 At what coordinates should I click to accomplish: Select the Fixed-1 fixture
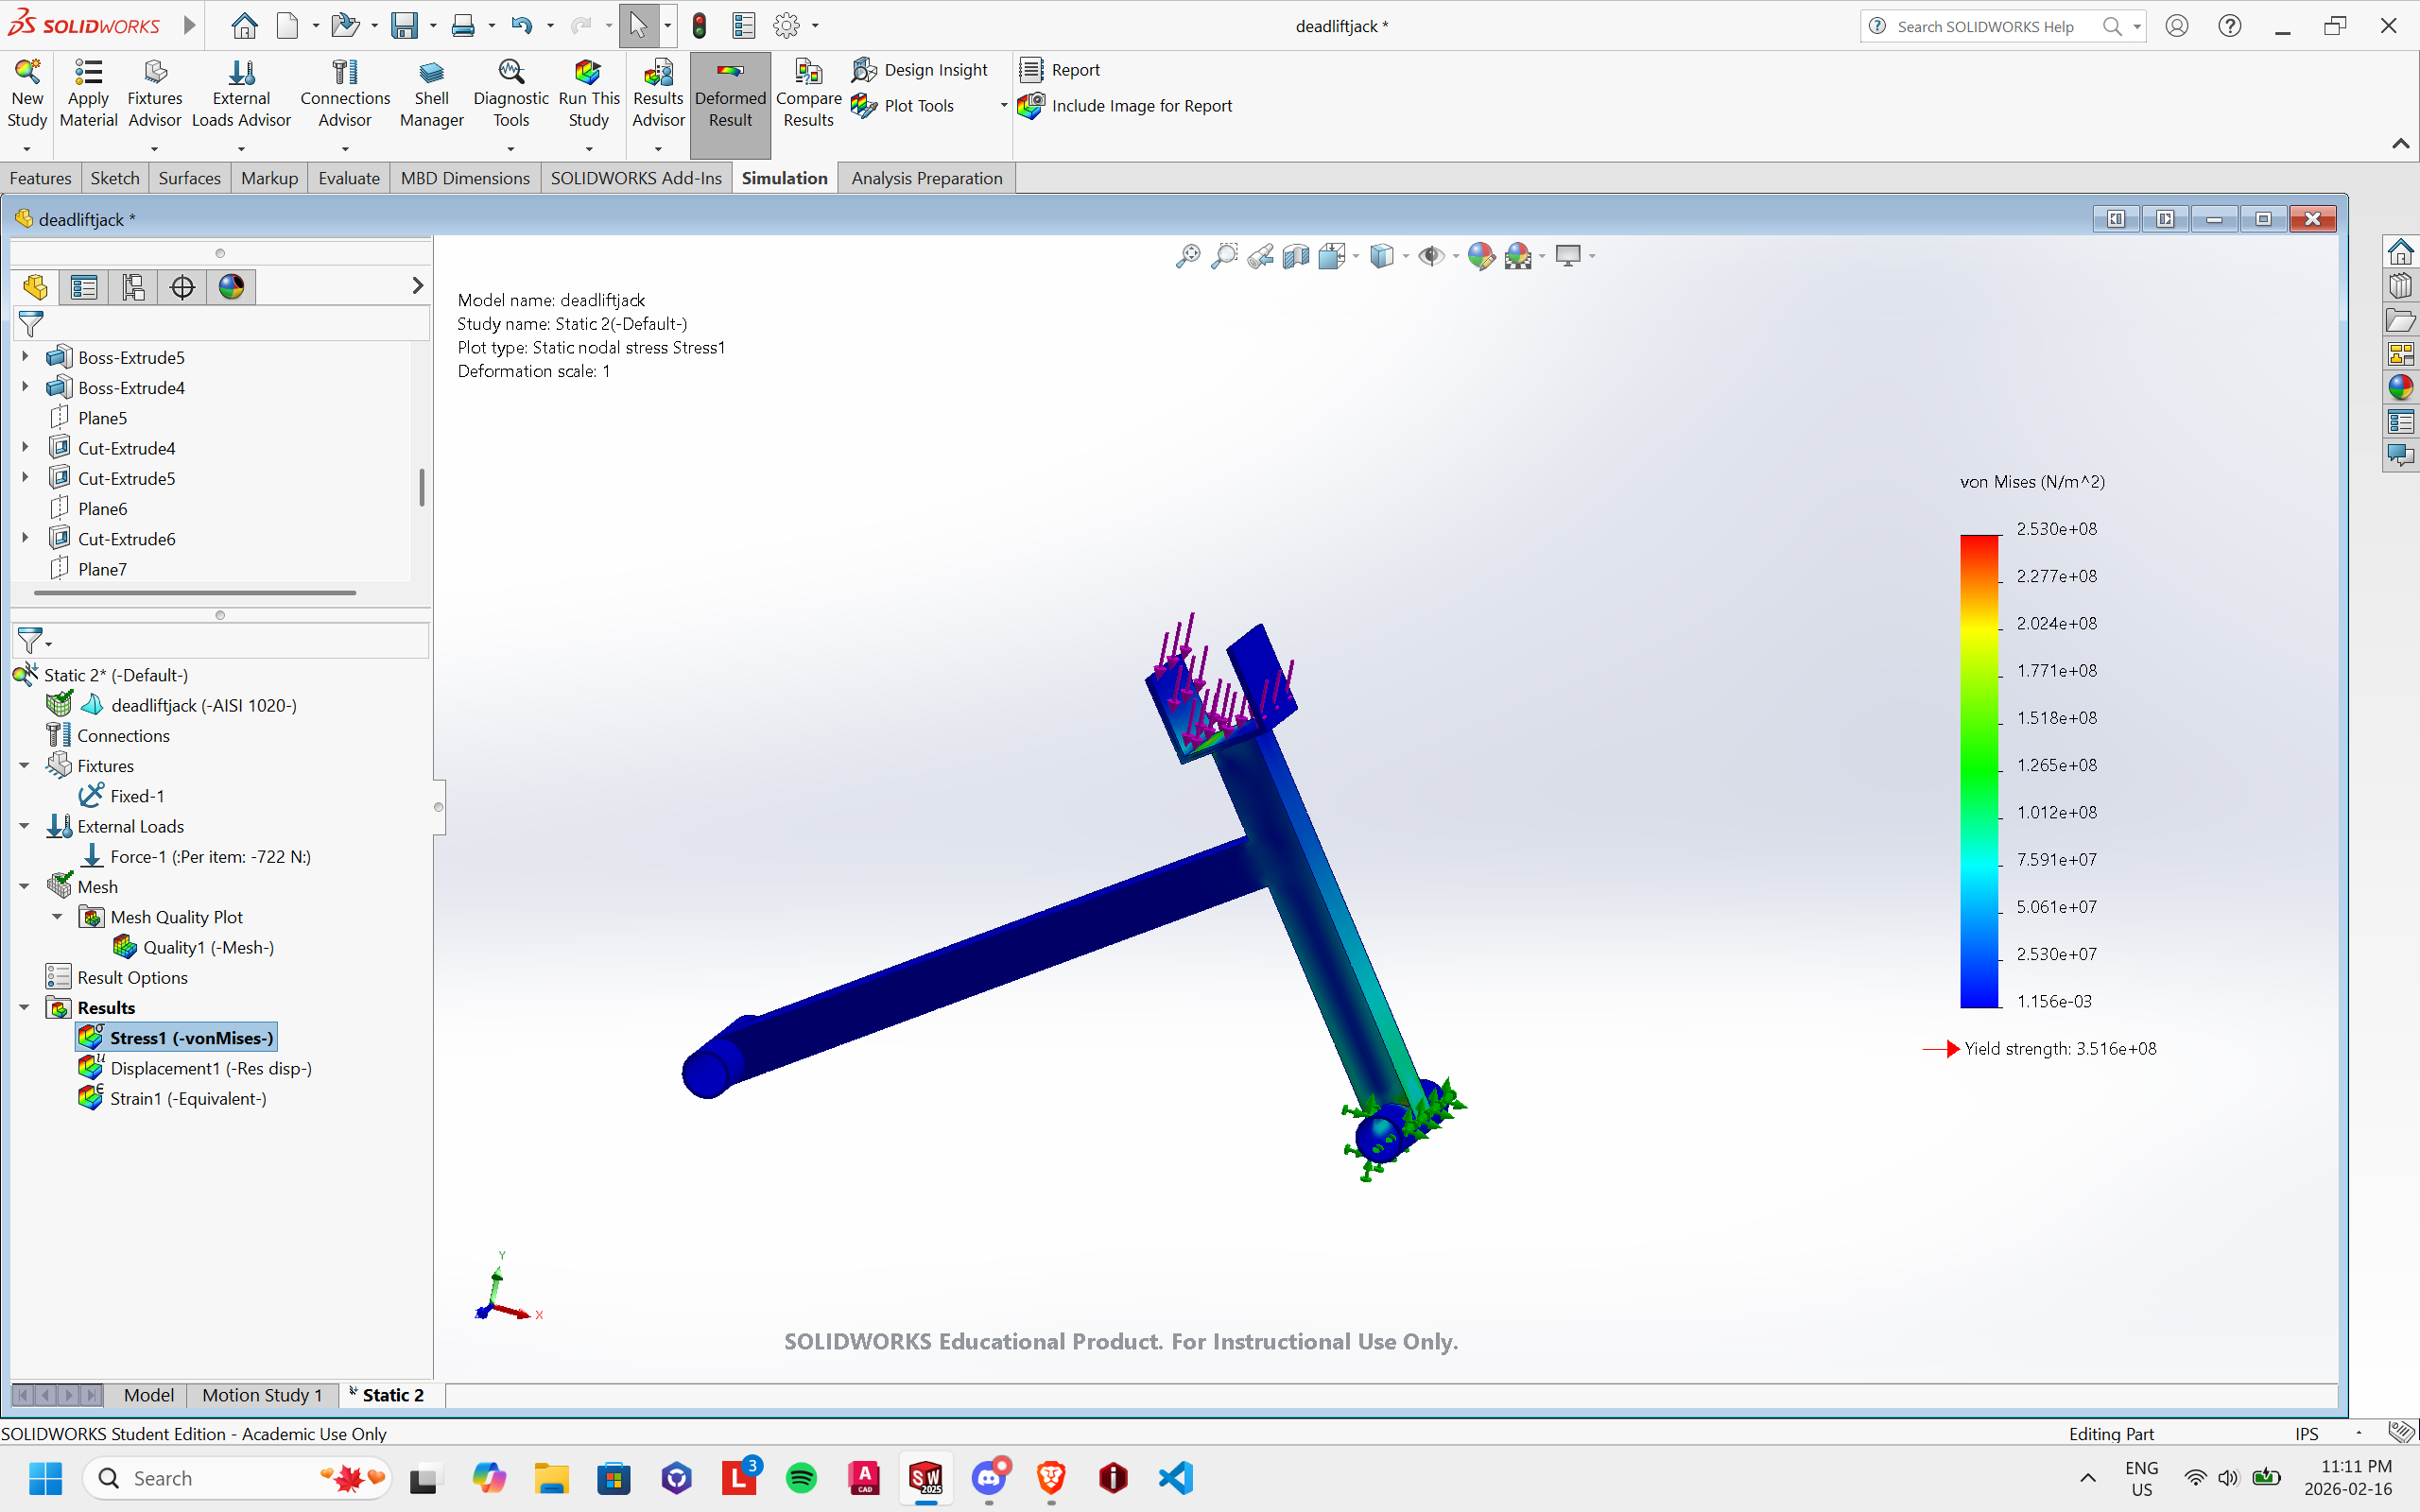click(x=122, y=796)
